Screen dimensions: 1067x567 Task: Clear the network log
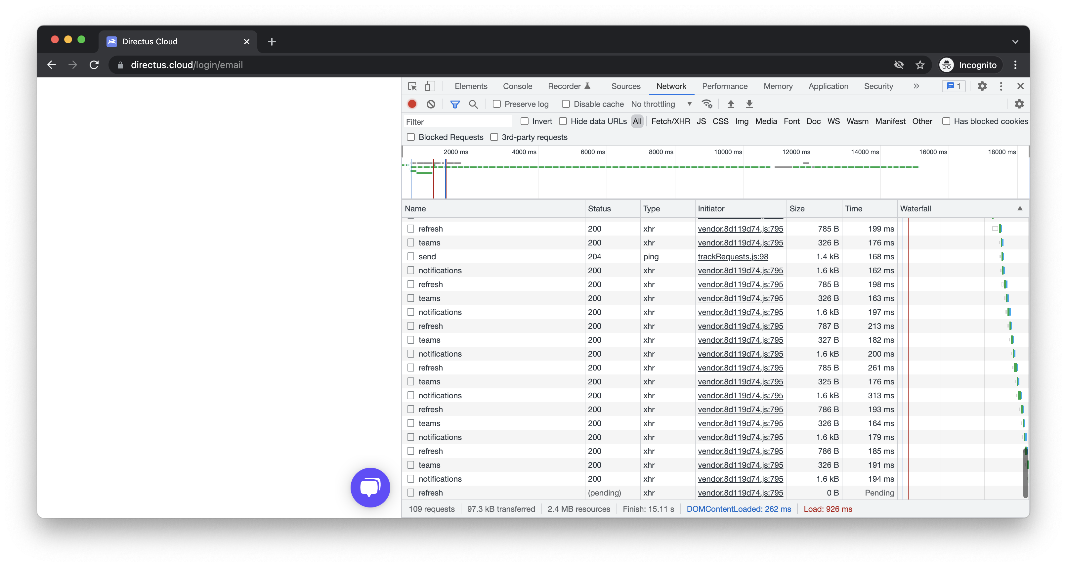(x=431, y=104)
